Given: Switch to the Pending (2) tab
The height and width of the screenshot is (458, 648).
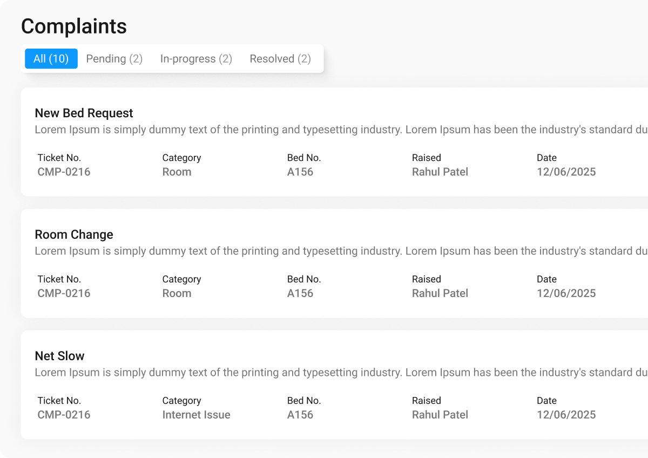Looking at the screenshot, I should tap(114, 59).
